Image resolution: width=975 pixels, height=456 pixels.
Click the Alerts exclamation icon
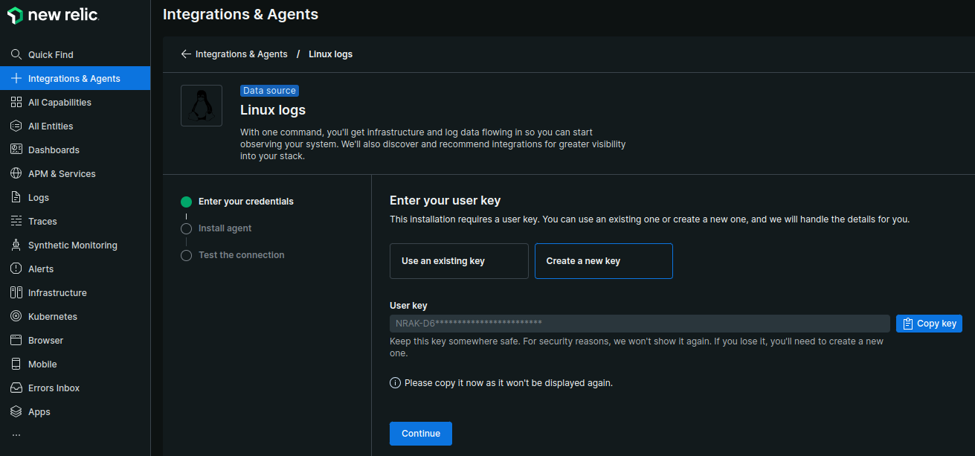[x=16, y=269]
